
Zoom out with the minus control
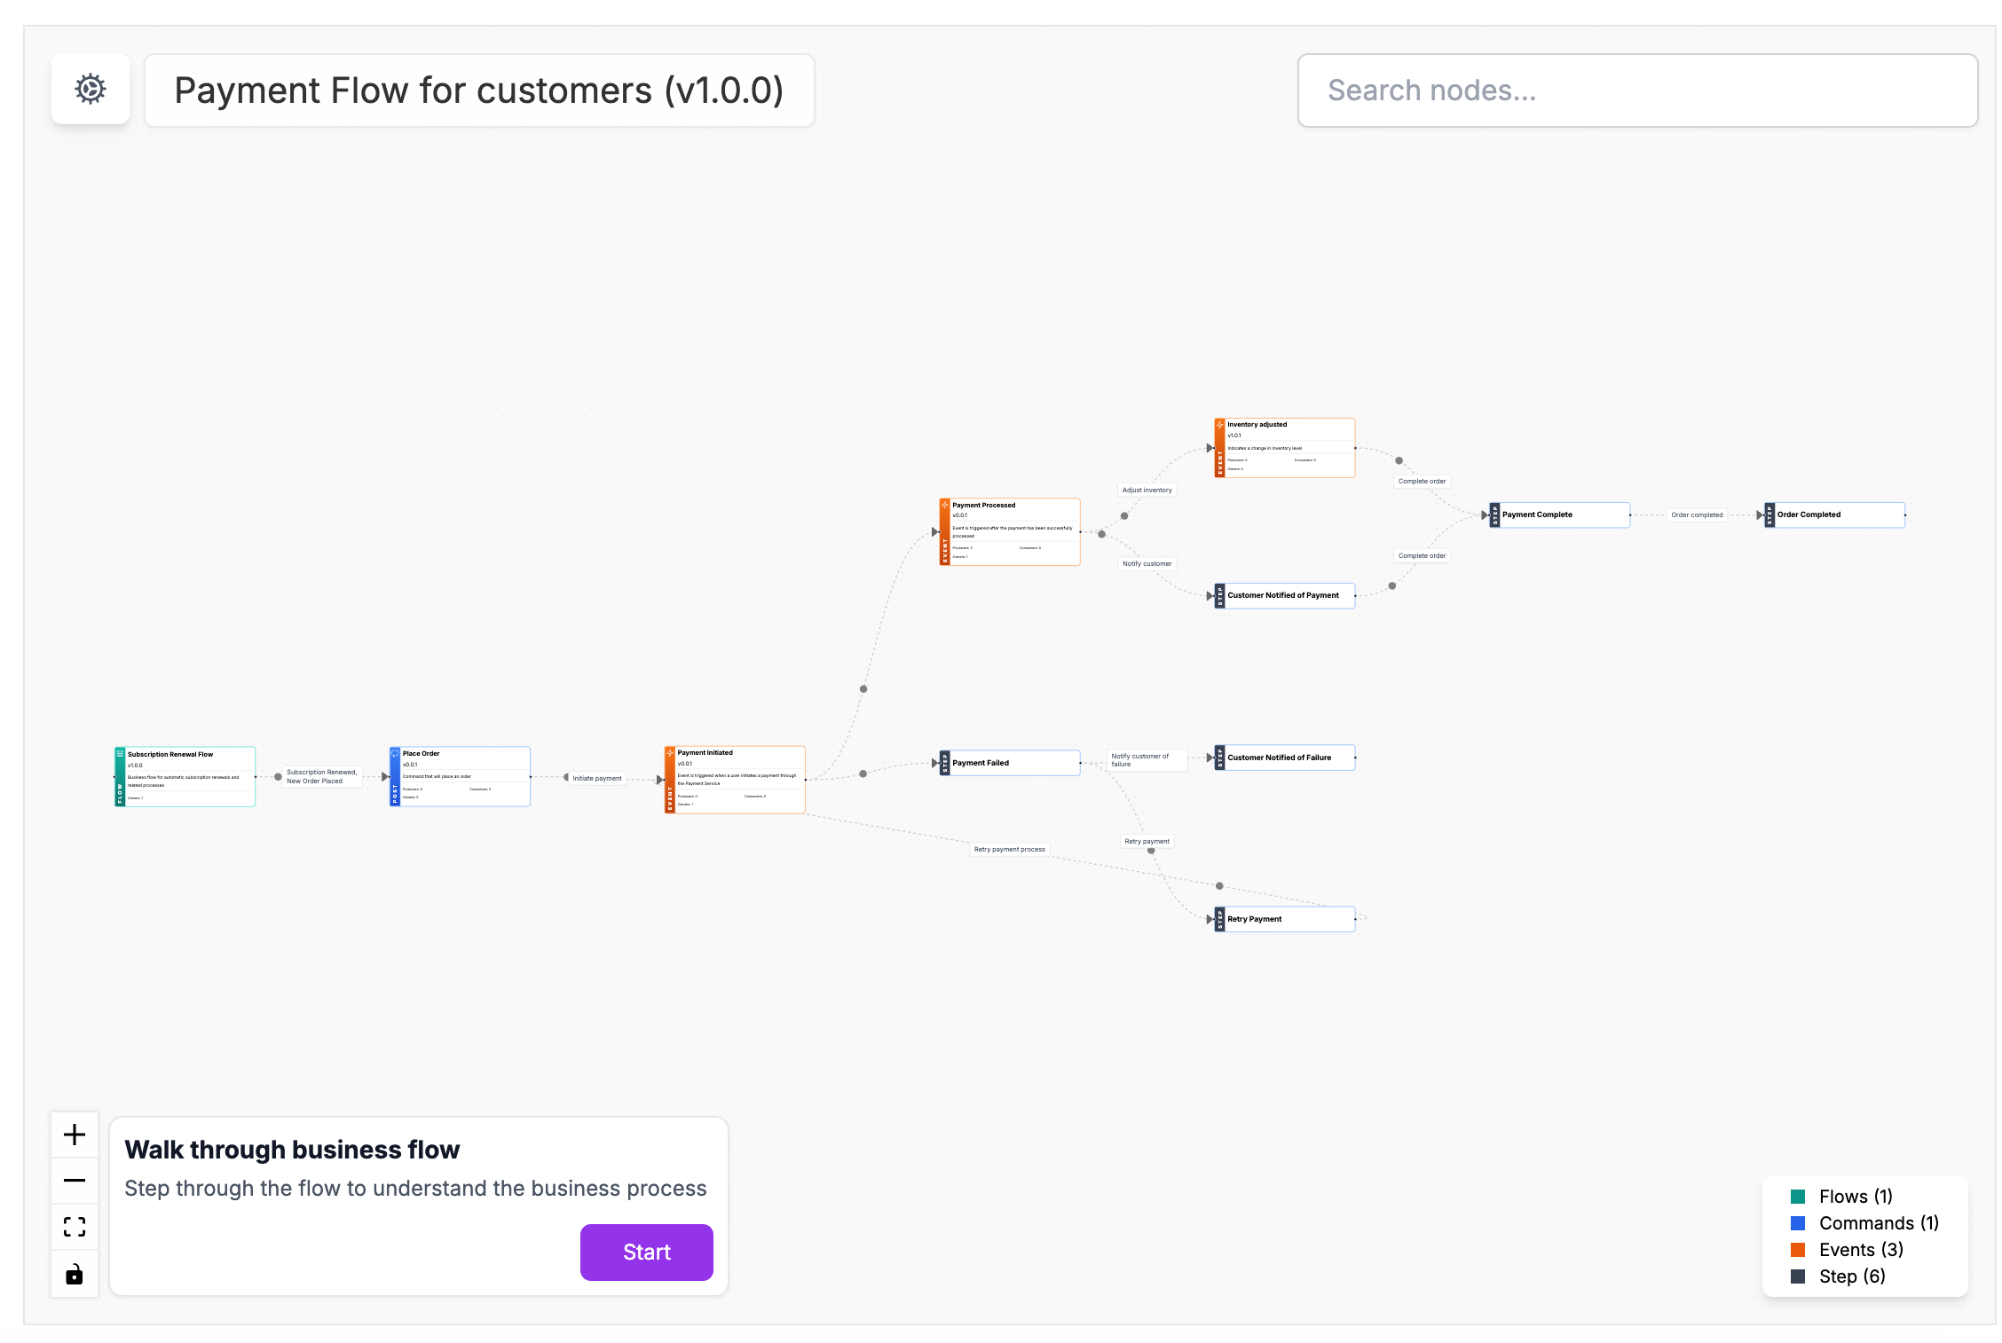(x=75, y=1181)
